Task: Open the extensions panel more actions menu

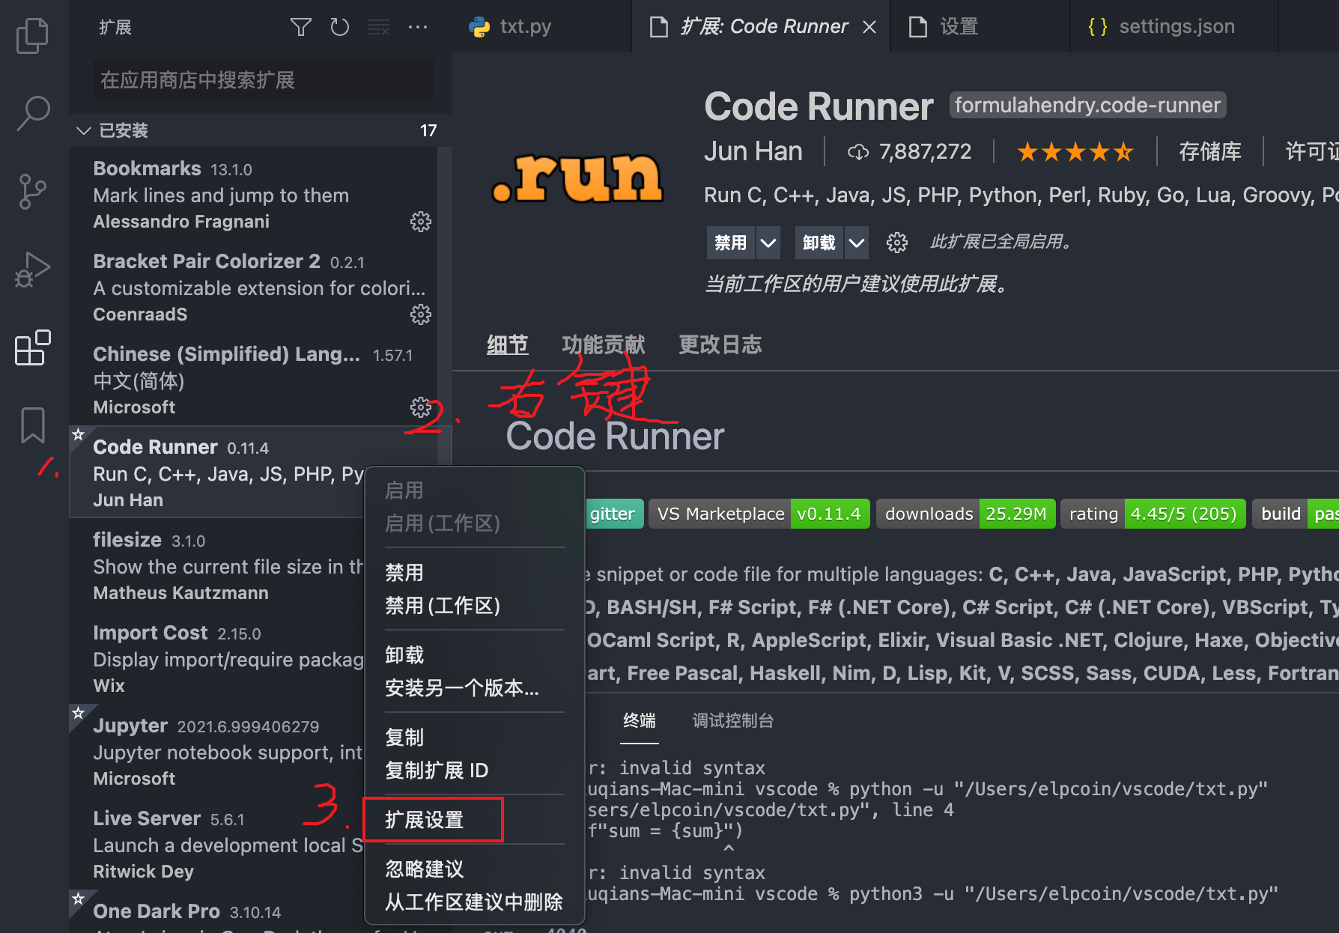Action: click(x=418, y=28)
